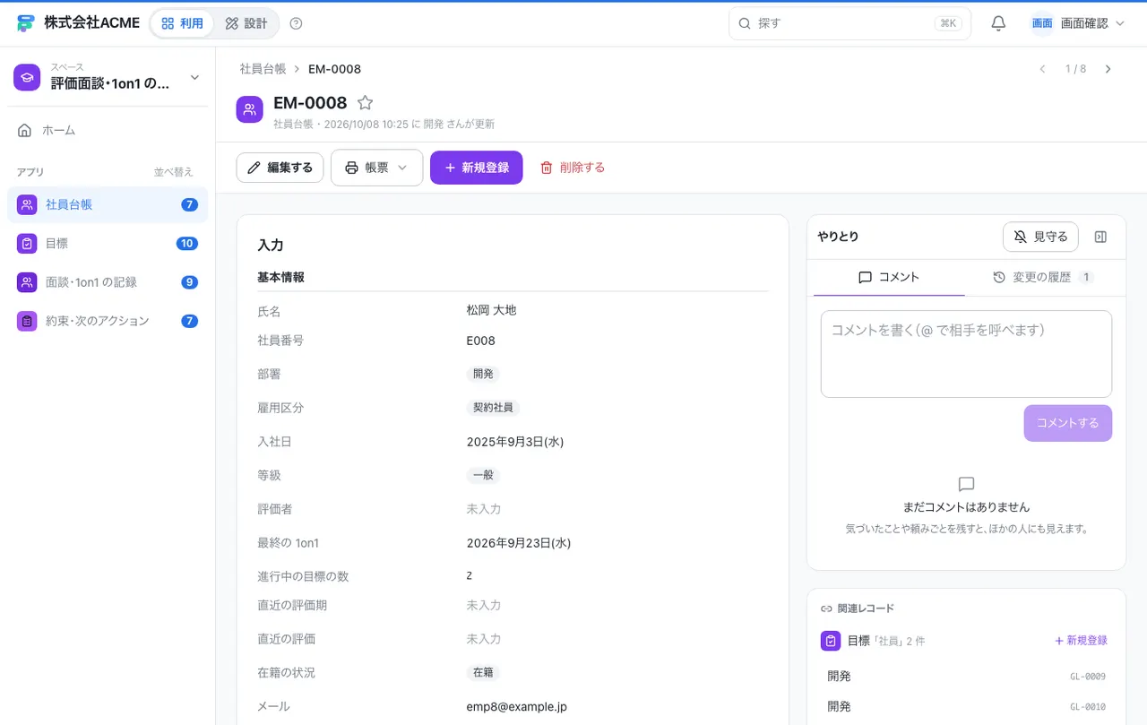The image size is (1147, 725).
Task: Select the 変更の履歴 tab
Action: click(x=1043, y=278)
